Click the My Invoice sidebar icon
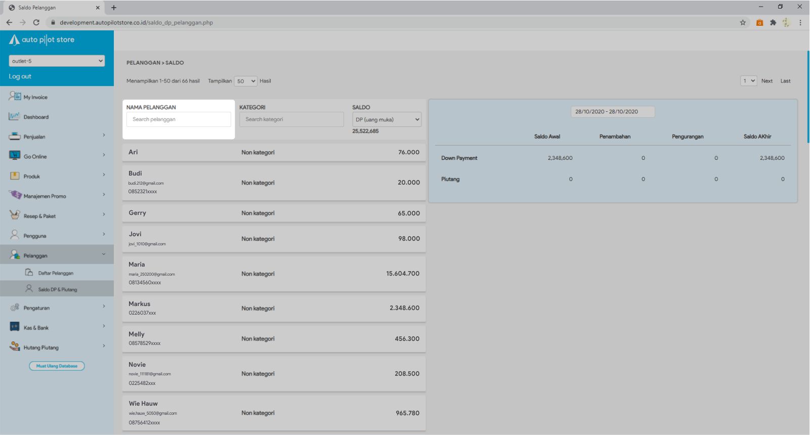 tap(15, 96)
